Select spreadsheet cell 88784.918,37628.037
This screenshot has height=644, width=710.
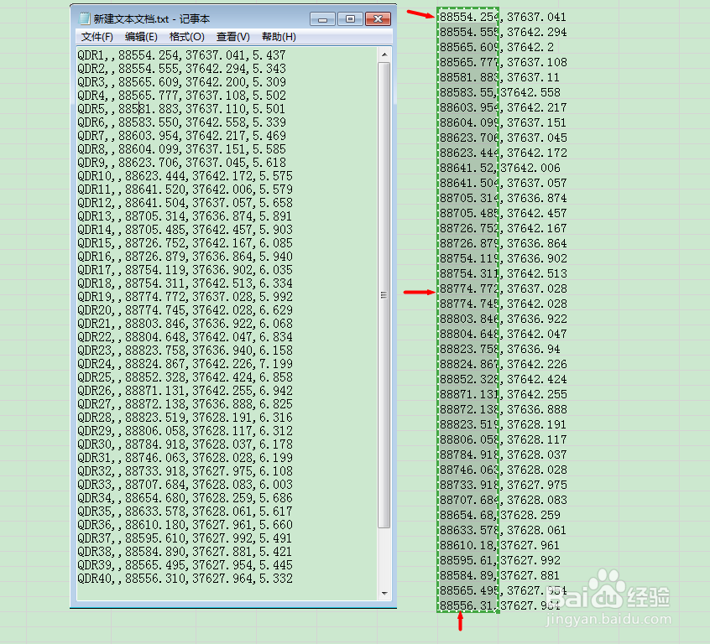(468, 454)
